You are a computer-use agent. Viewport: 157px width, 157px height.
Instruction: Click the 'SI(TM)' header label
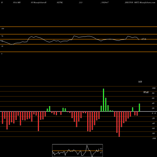60,3
